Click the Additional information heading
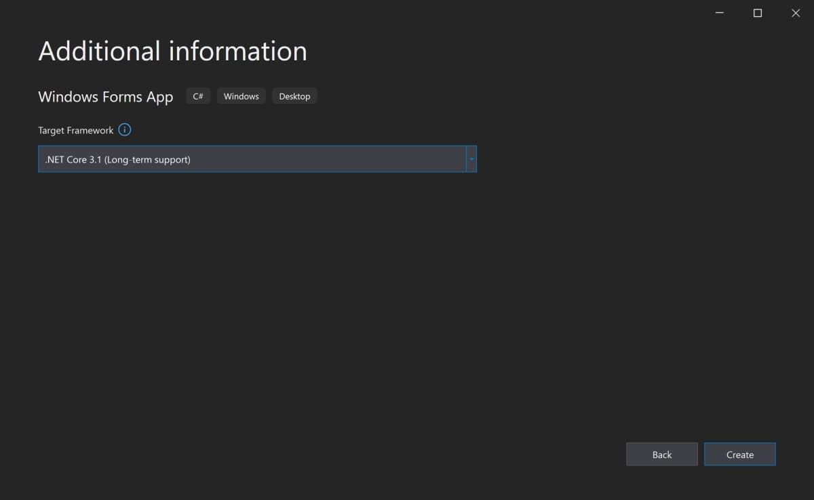Viewport: 814px width, 500px height. click(x=172, y=51)
